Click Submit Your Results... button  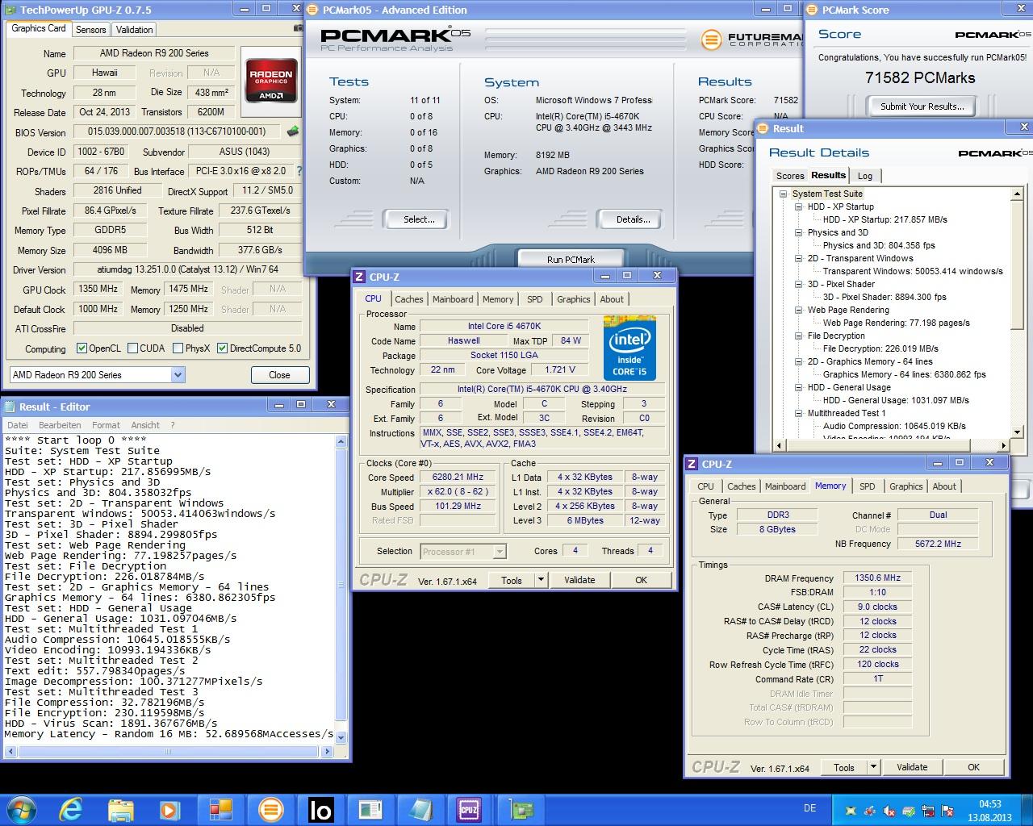pos(922,106)
